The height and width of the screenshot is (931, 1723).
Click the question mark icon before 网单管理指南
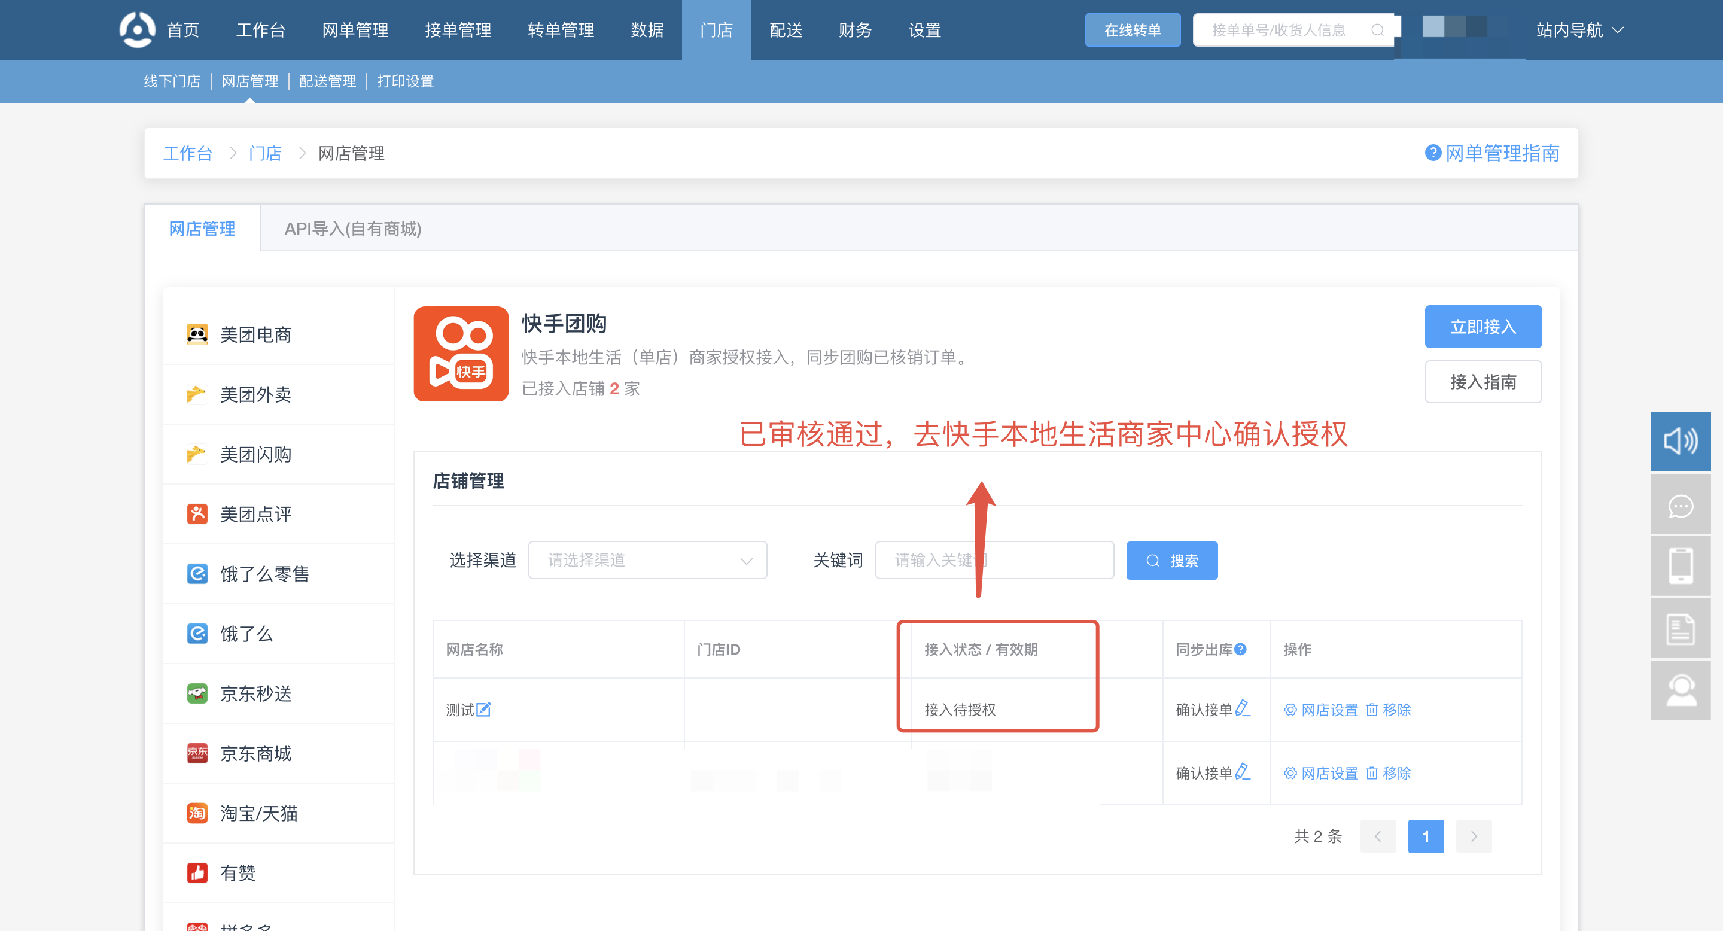[x=1432, y=153]
